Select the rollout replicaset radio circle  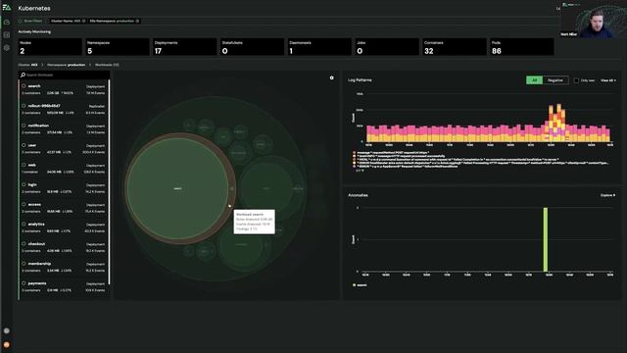click(24, 106)
